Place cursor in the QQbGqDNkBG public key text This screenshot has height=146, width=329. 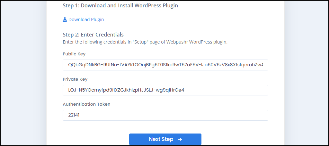click(165, 65)
